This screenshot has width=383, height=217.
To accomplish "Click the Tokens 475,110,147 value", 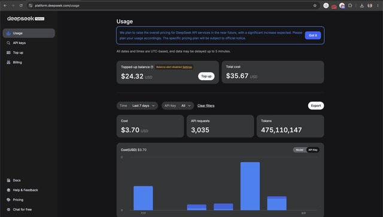I will [281, 130].
